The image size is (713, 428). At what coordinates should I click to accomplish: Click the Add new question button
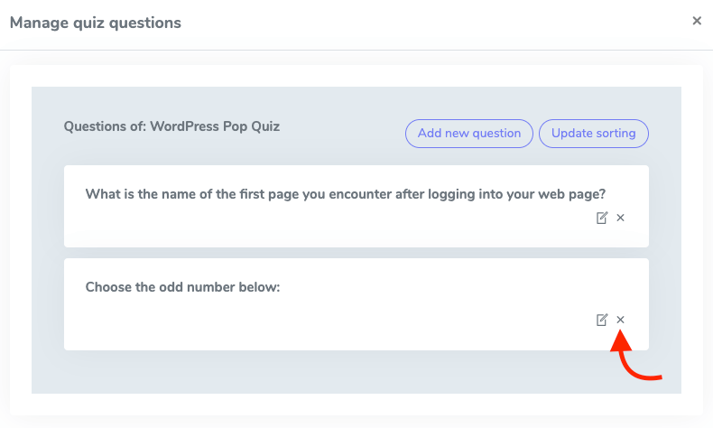(469, 134)
